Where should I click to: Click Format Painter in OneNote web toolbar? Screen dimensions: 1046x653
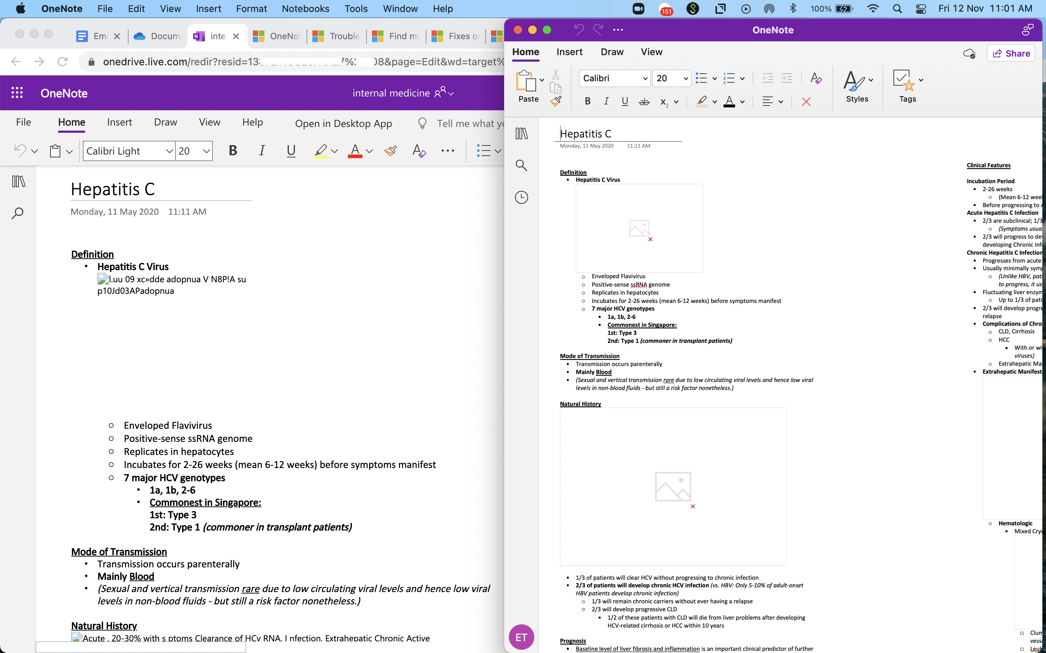click(x=390, y=151)
